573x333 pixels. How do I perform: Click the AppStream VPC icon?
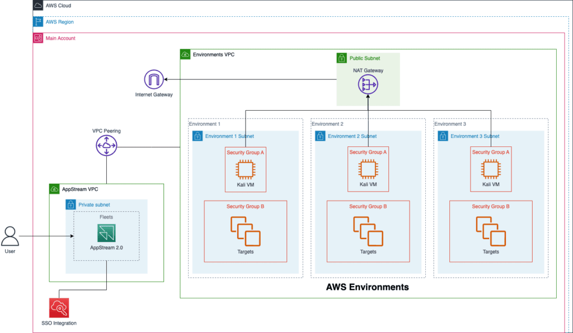coord(54,189)
